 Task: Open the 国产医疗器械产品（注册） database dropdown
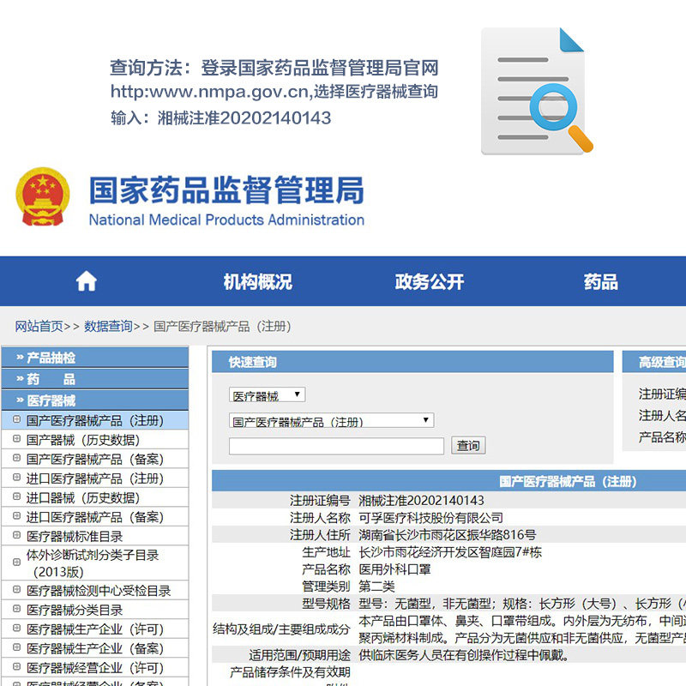click(x=331, y=420)
